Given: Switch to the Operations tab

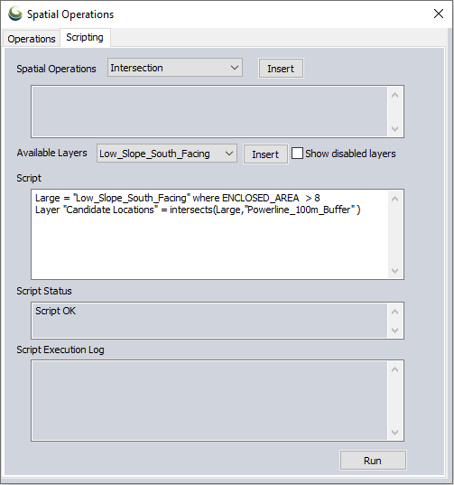Looking at the screenshot, I should (32, 39).
